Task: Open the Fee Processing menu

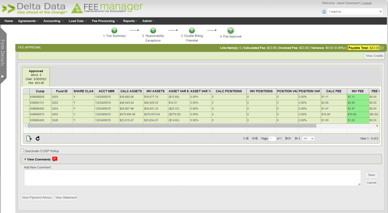Action: click(x=105, y=21)
